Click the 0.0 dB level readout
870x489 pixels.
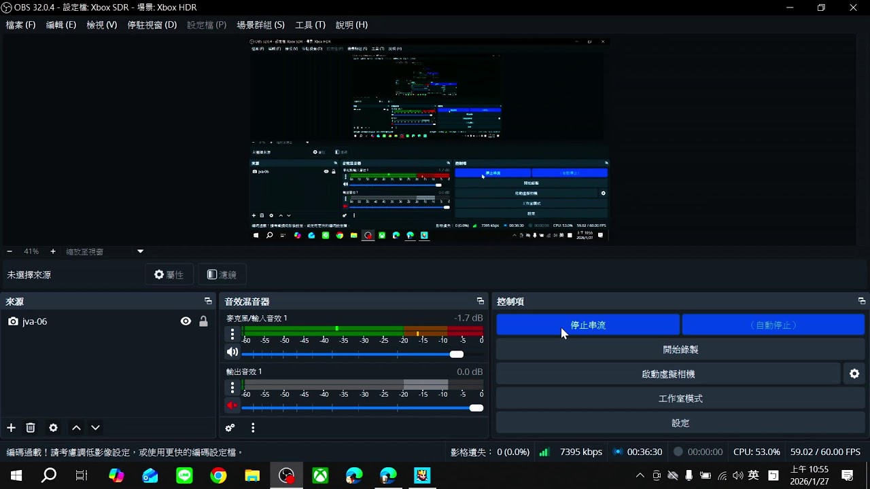coord(470,372)
